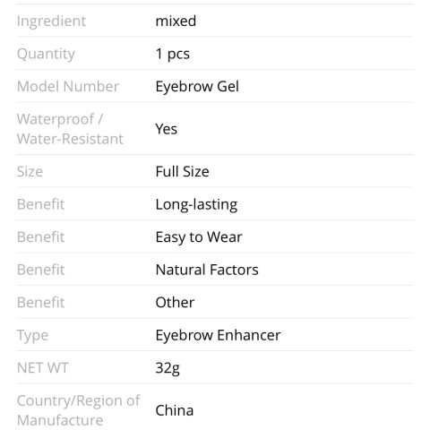Click the 'Long-lasting' benefit value
The height and width of the screenshot is (430, 430).
196,205
